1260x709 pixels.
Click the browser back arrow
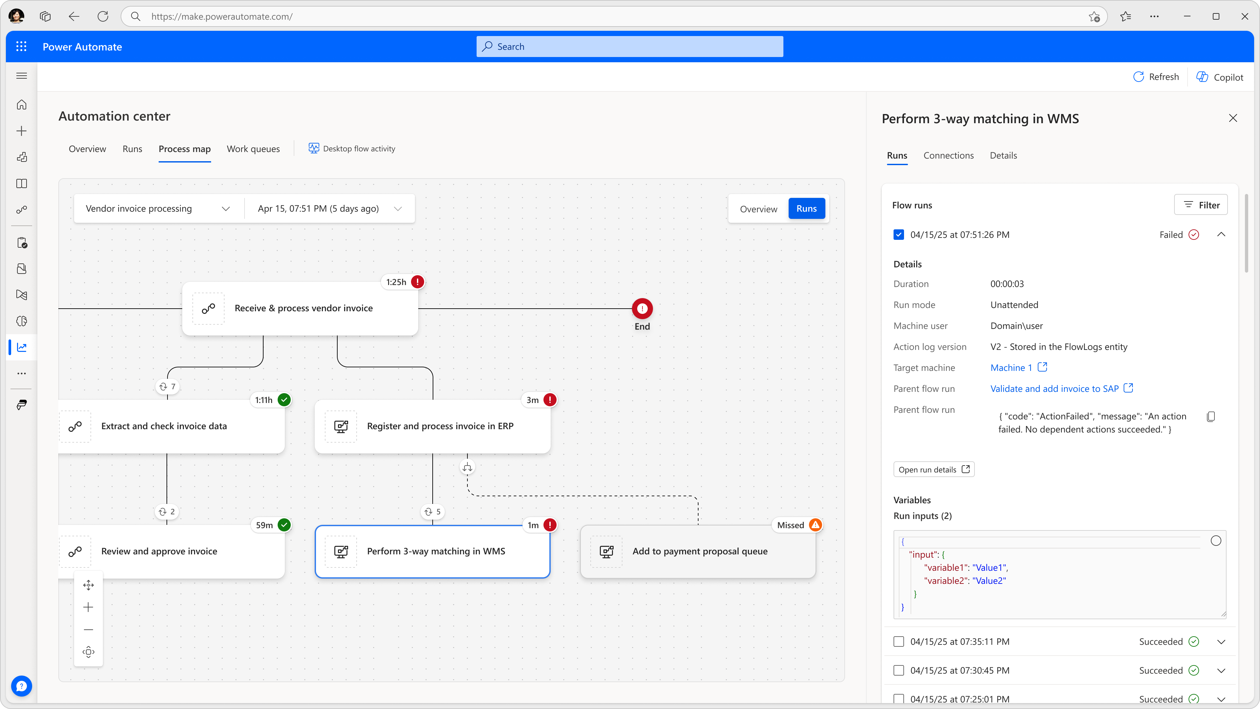(74, 17)
